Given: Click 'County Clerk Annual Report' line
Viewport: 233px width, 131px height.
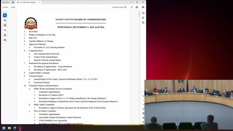Looking at the screenshot, I should 46,57.
